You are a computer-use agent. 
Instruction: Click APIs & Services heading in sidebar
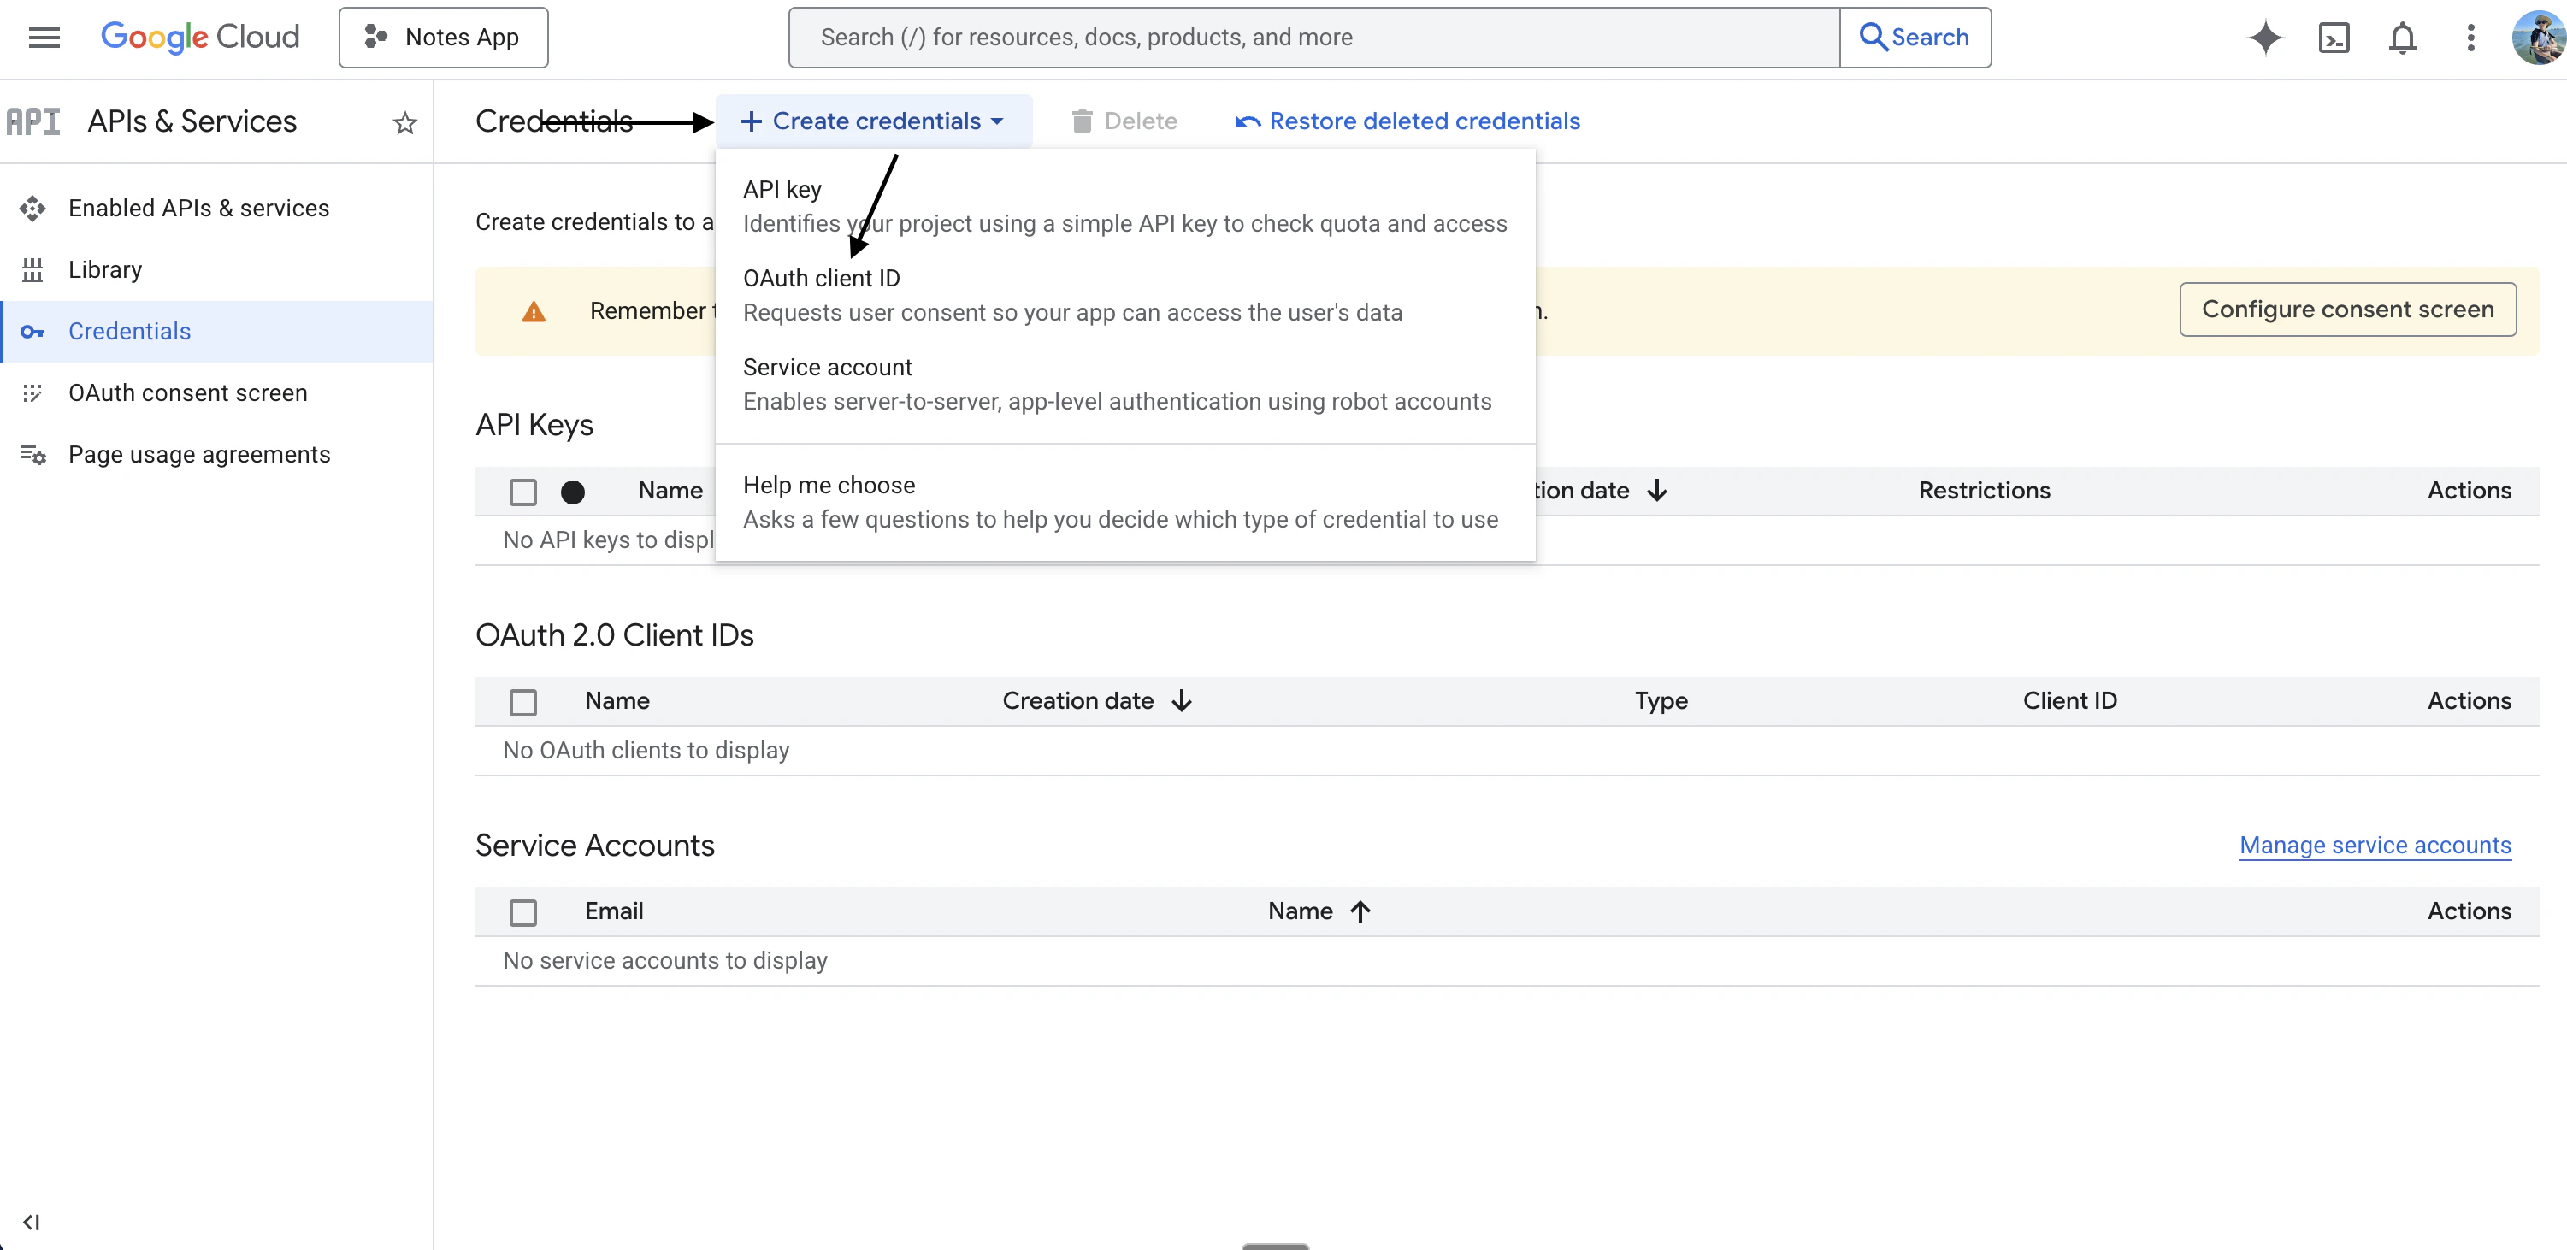[192, 121]
